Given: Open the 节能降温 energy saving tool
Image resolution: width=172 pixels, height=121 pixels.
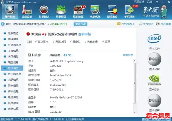Looking at the screenshot, I should 61,11.
